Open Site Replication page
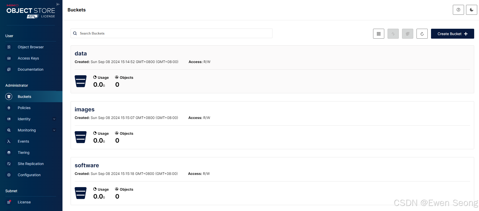Screen dimensions: 479x211 tap(31, 164)
